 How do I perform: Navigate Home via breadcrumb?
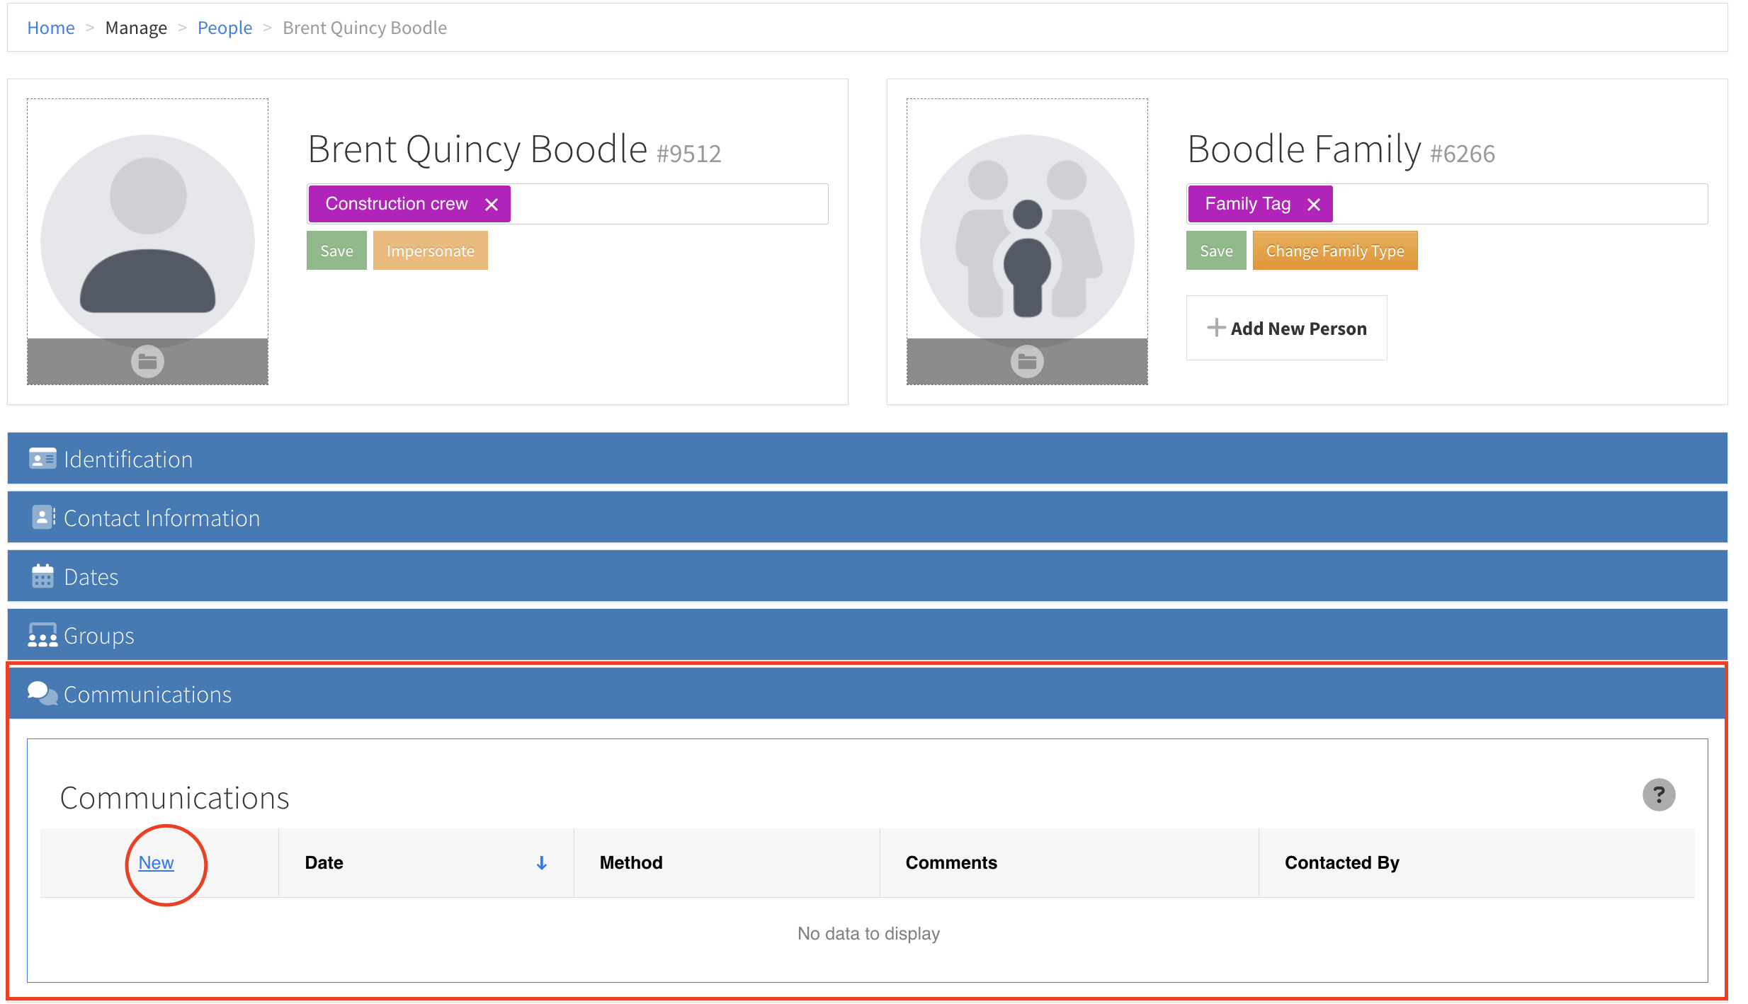50,28
